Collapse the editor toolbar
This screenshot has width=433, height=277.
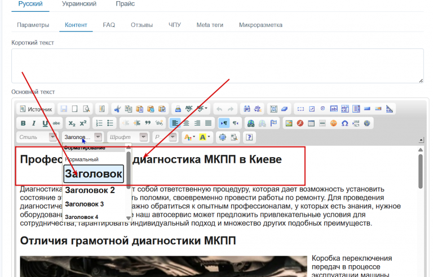[x=421, y=140]
